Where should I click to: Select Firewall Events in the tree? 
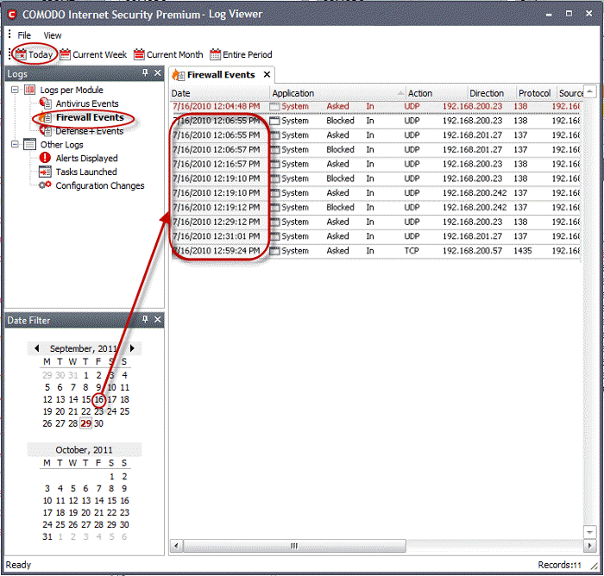tap(90, 117)
